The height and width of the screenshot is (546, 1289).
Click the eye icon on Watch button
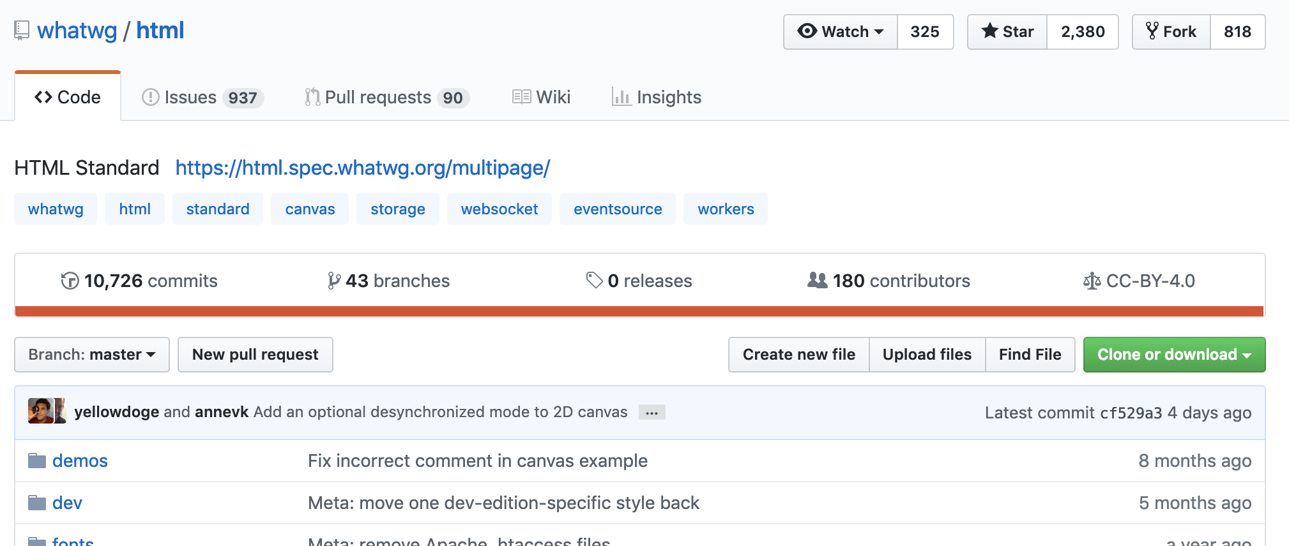click(x=807, y=31)
